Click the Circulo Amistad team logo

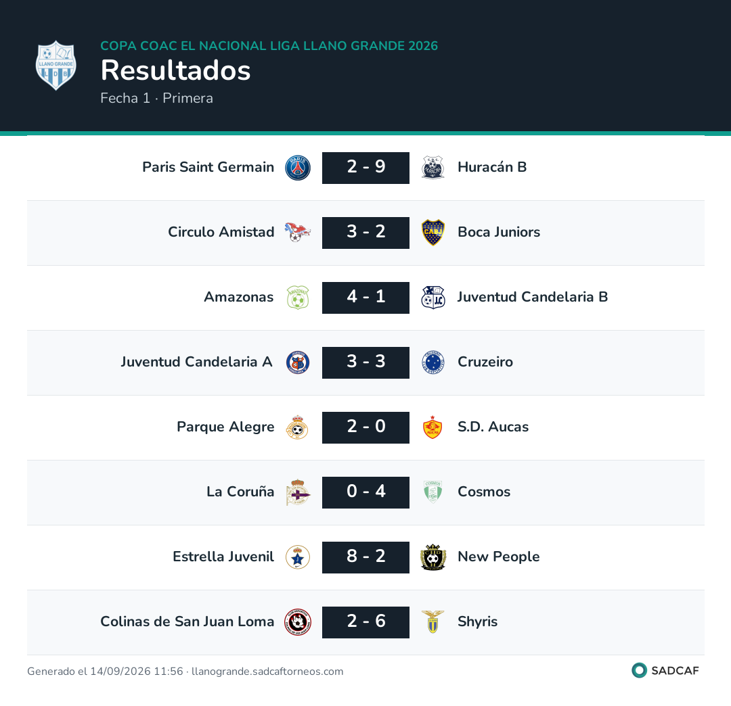point(298,232)
